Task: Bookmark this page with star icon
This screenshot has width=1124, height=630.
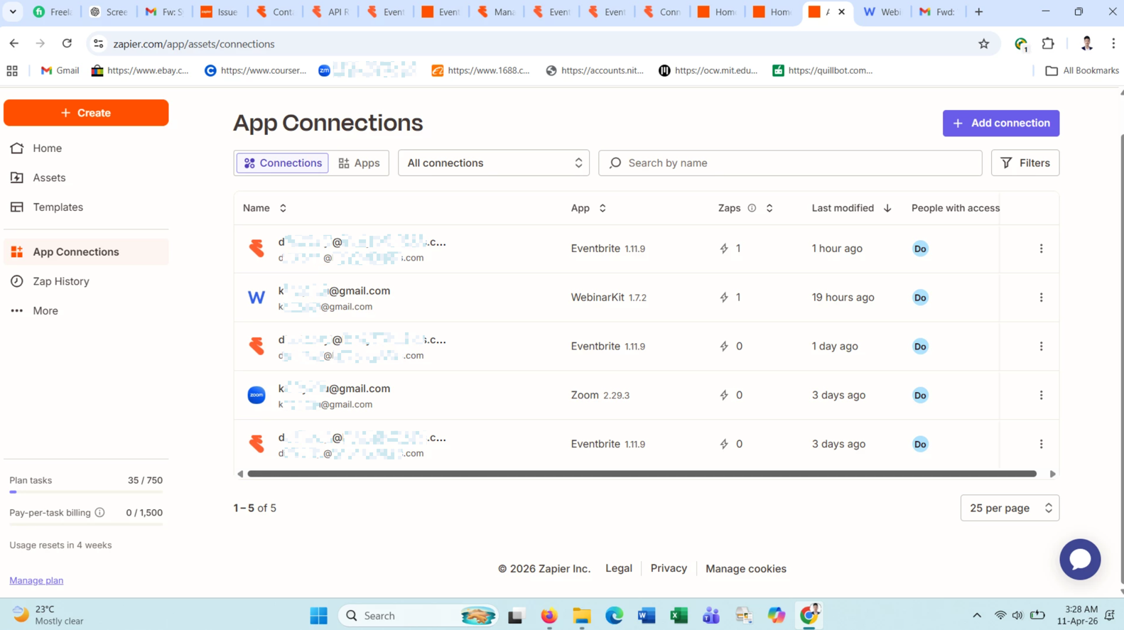Action: (983, 44)
